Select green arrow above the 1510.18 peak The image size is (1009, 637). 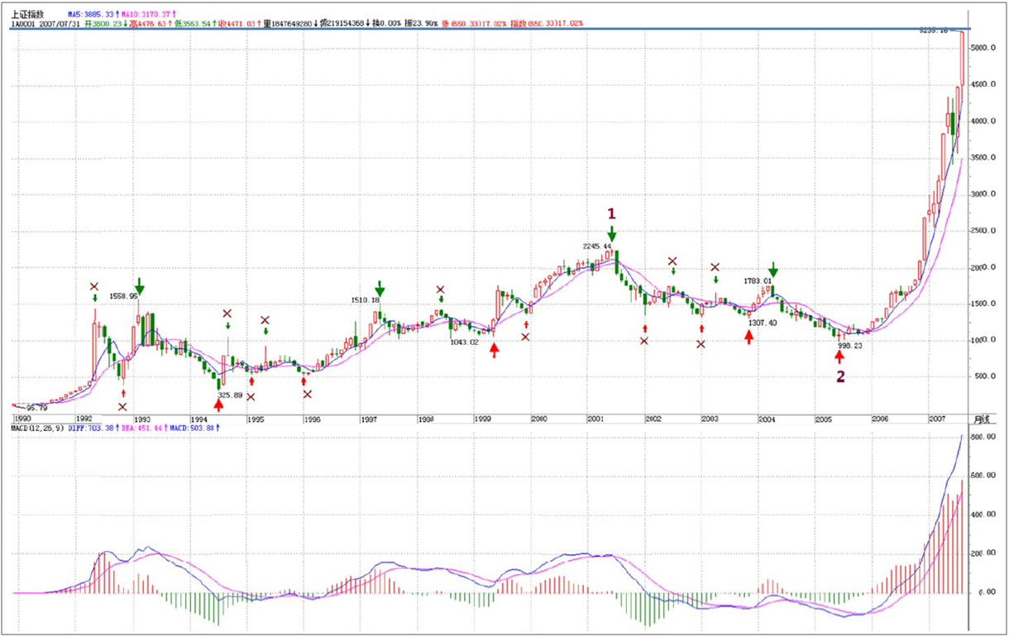coord(380,287)
